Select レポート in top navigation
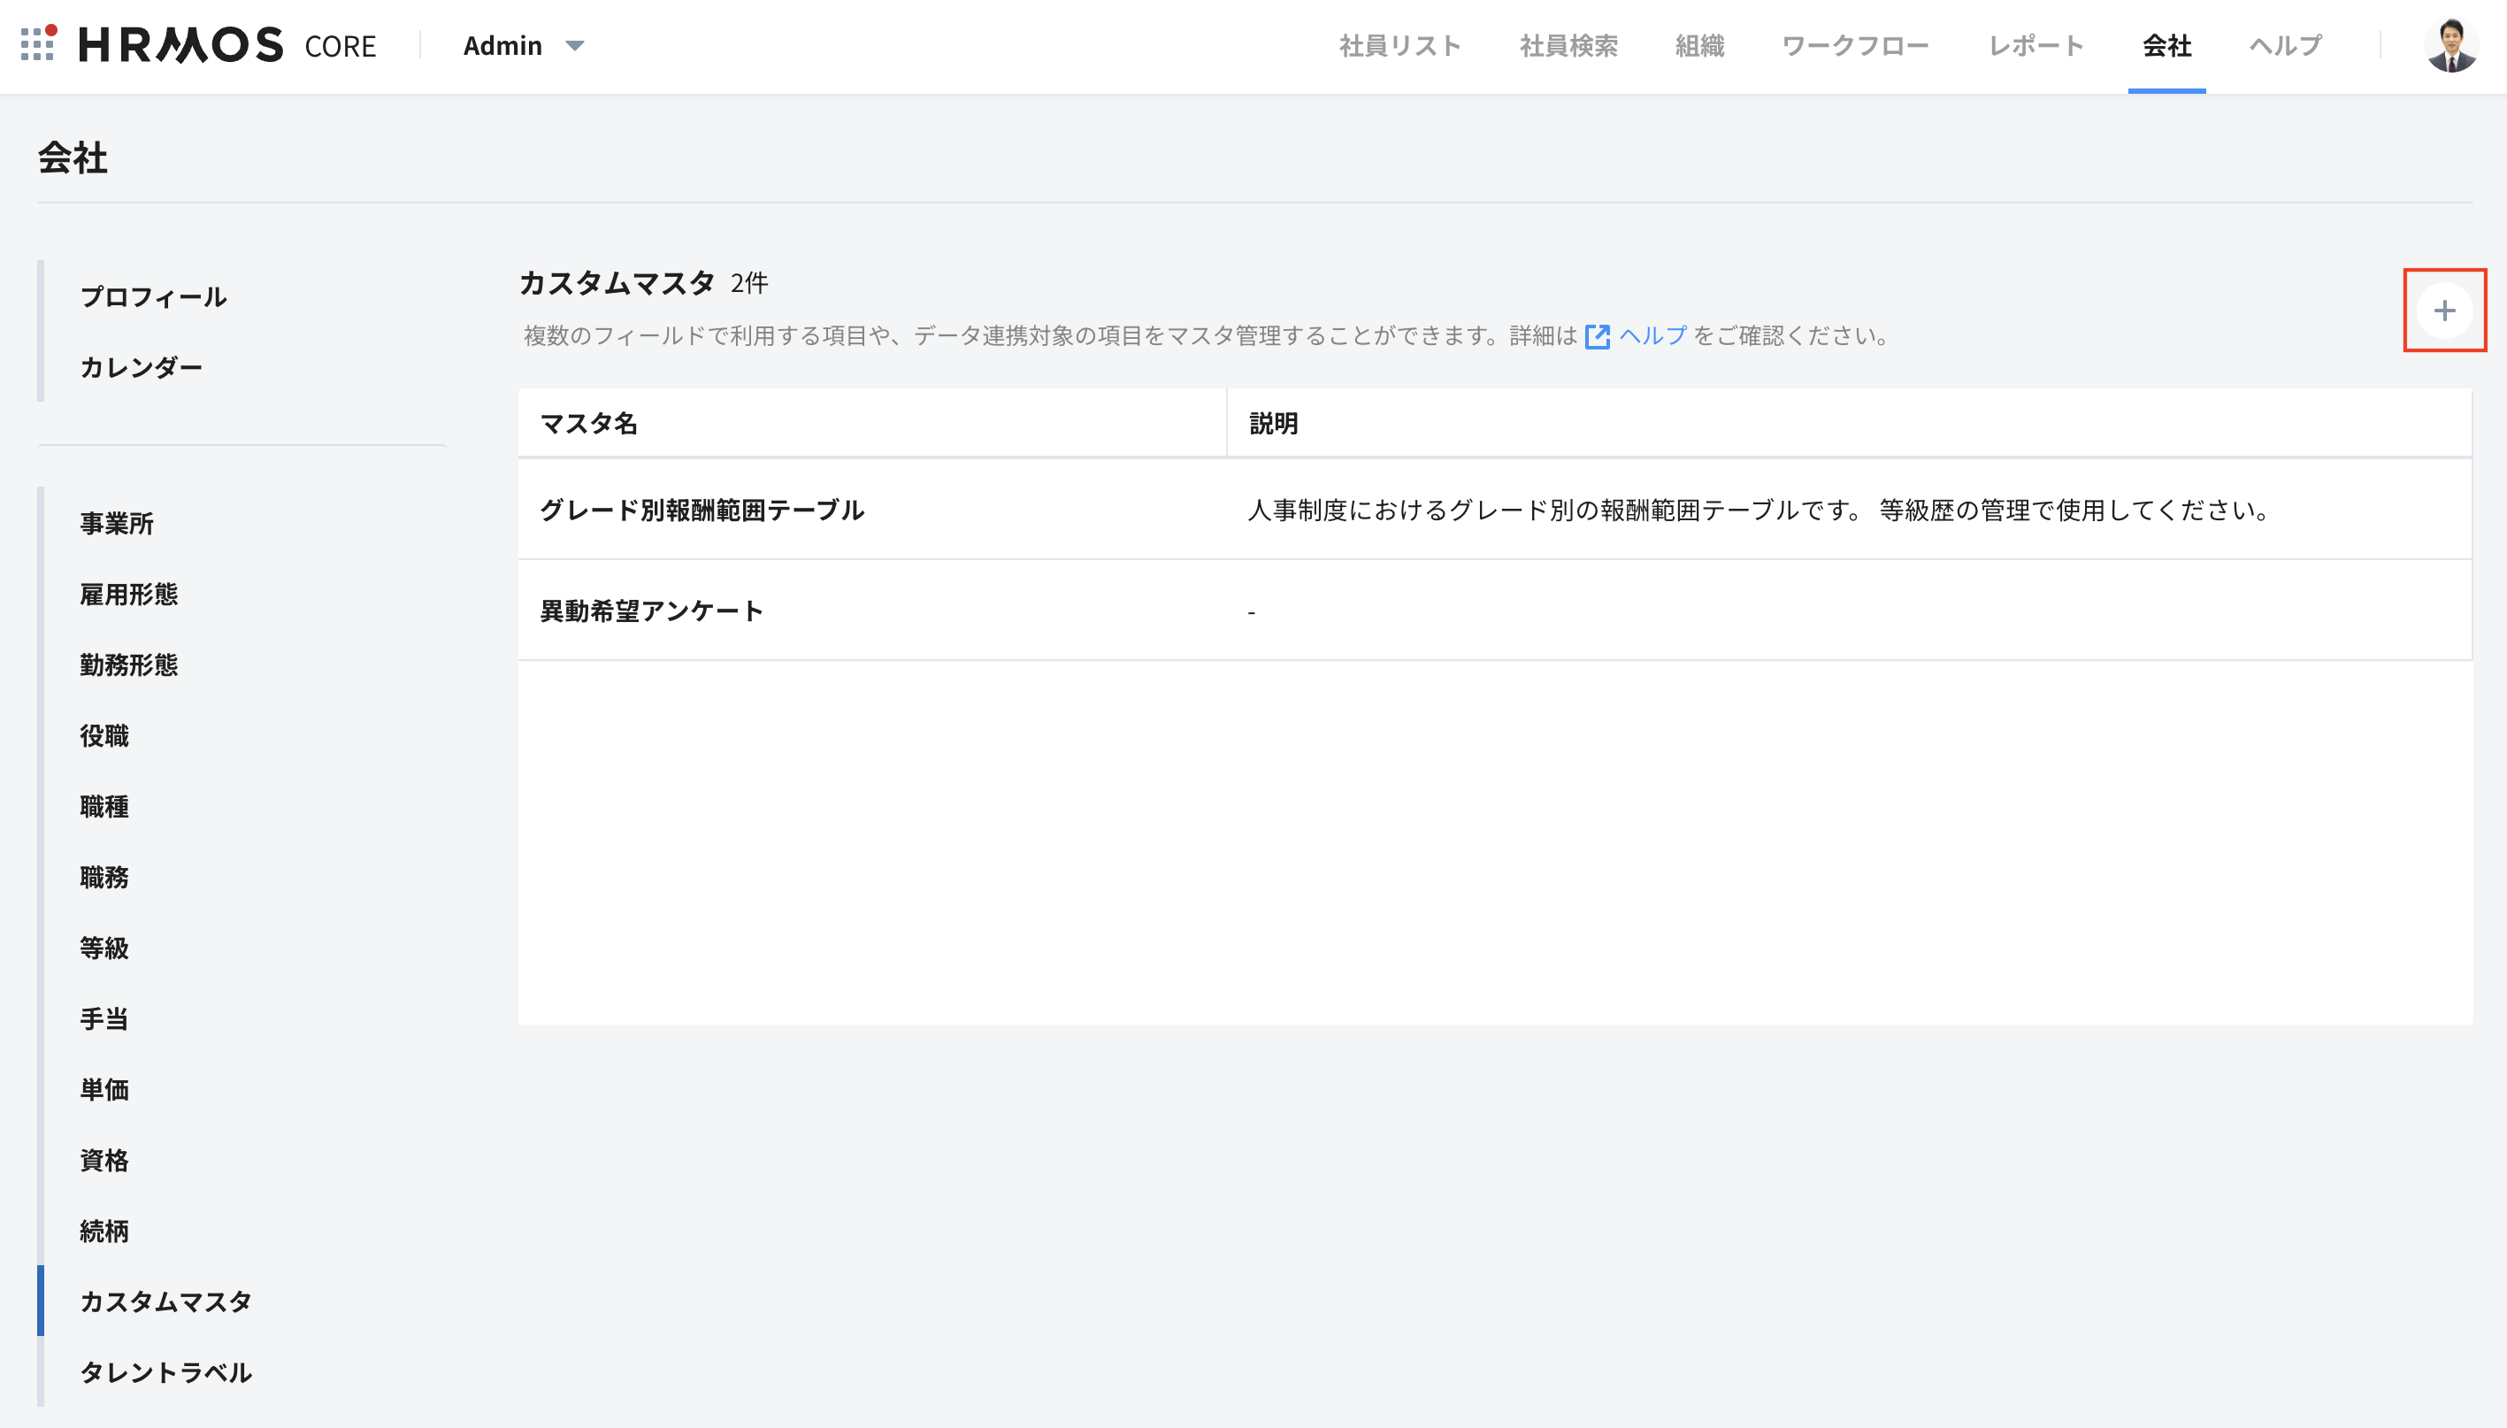 tap(2035, 46)
